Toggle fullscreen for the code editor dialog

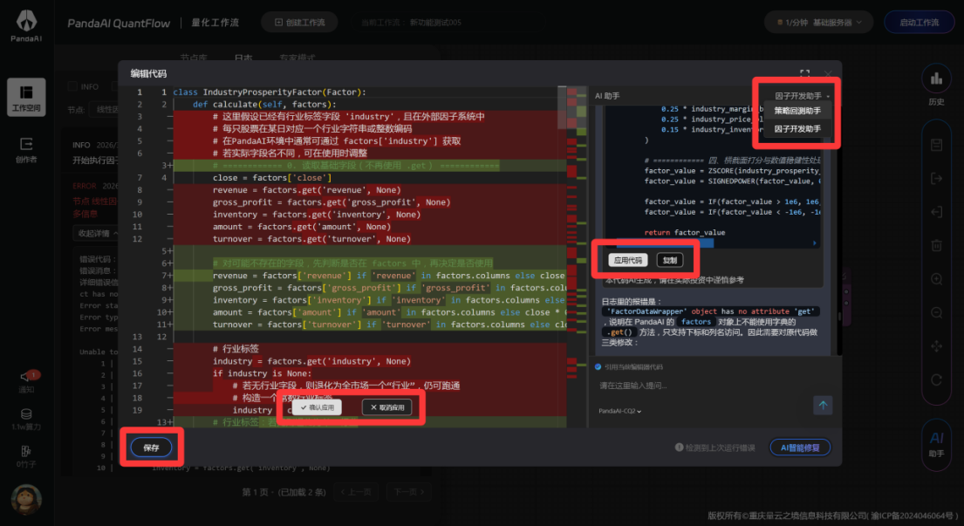tap(804, 73)
